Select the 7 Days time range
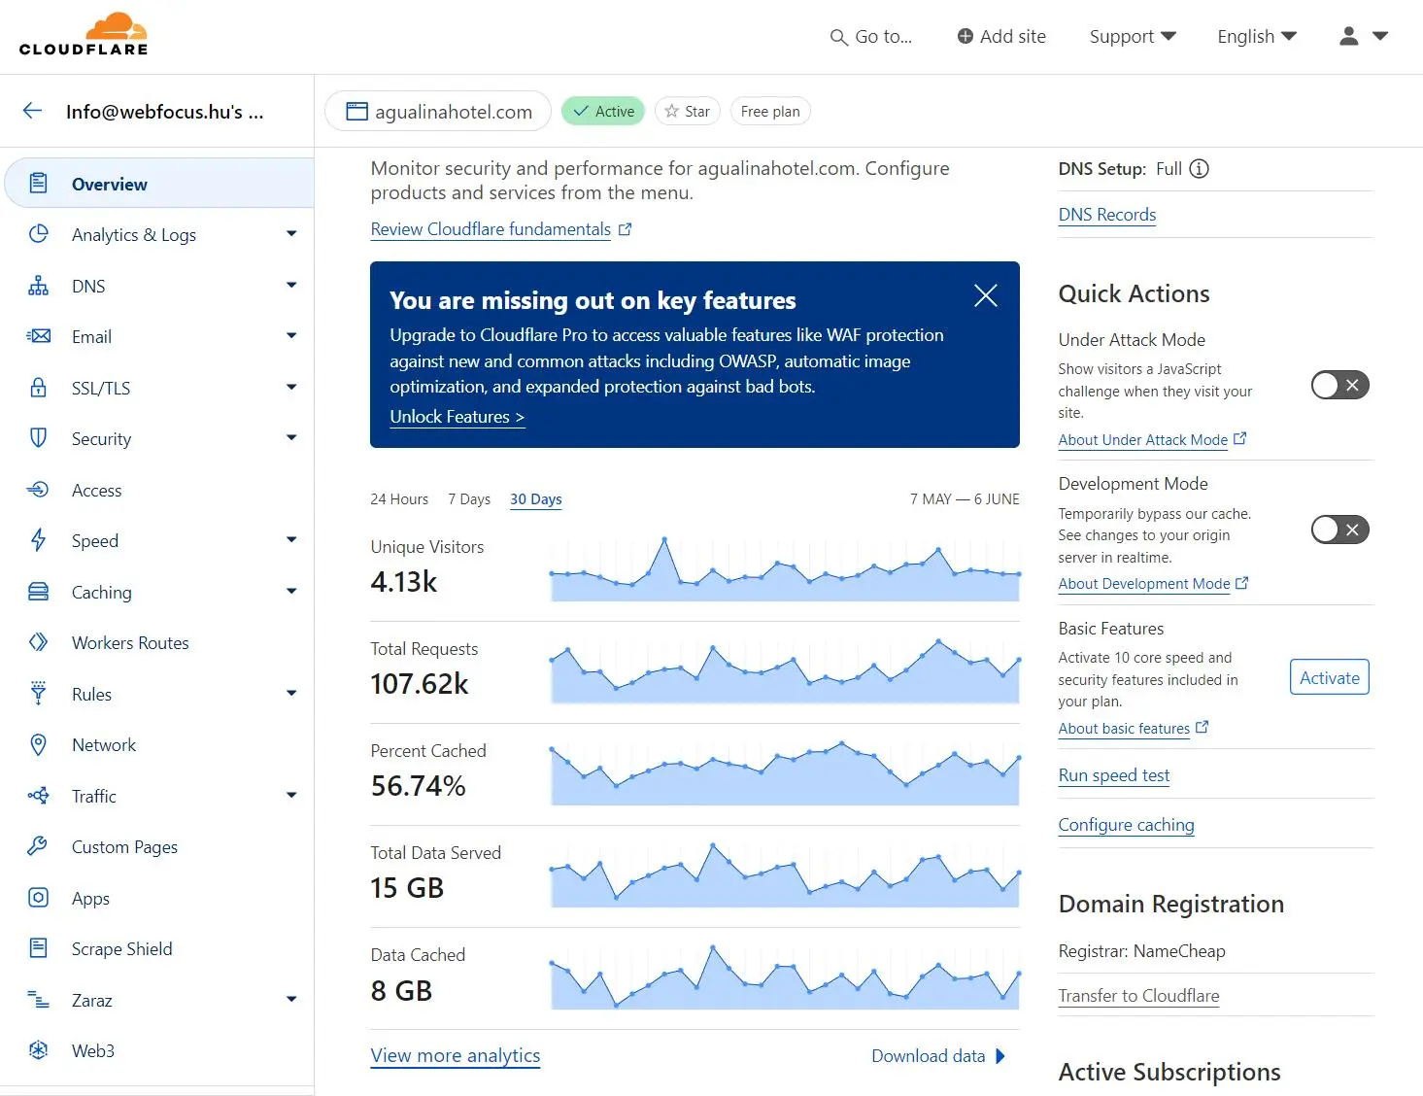 [x=469, y=499]
